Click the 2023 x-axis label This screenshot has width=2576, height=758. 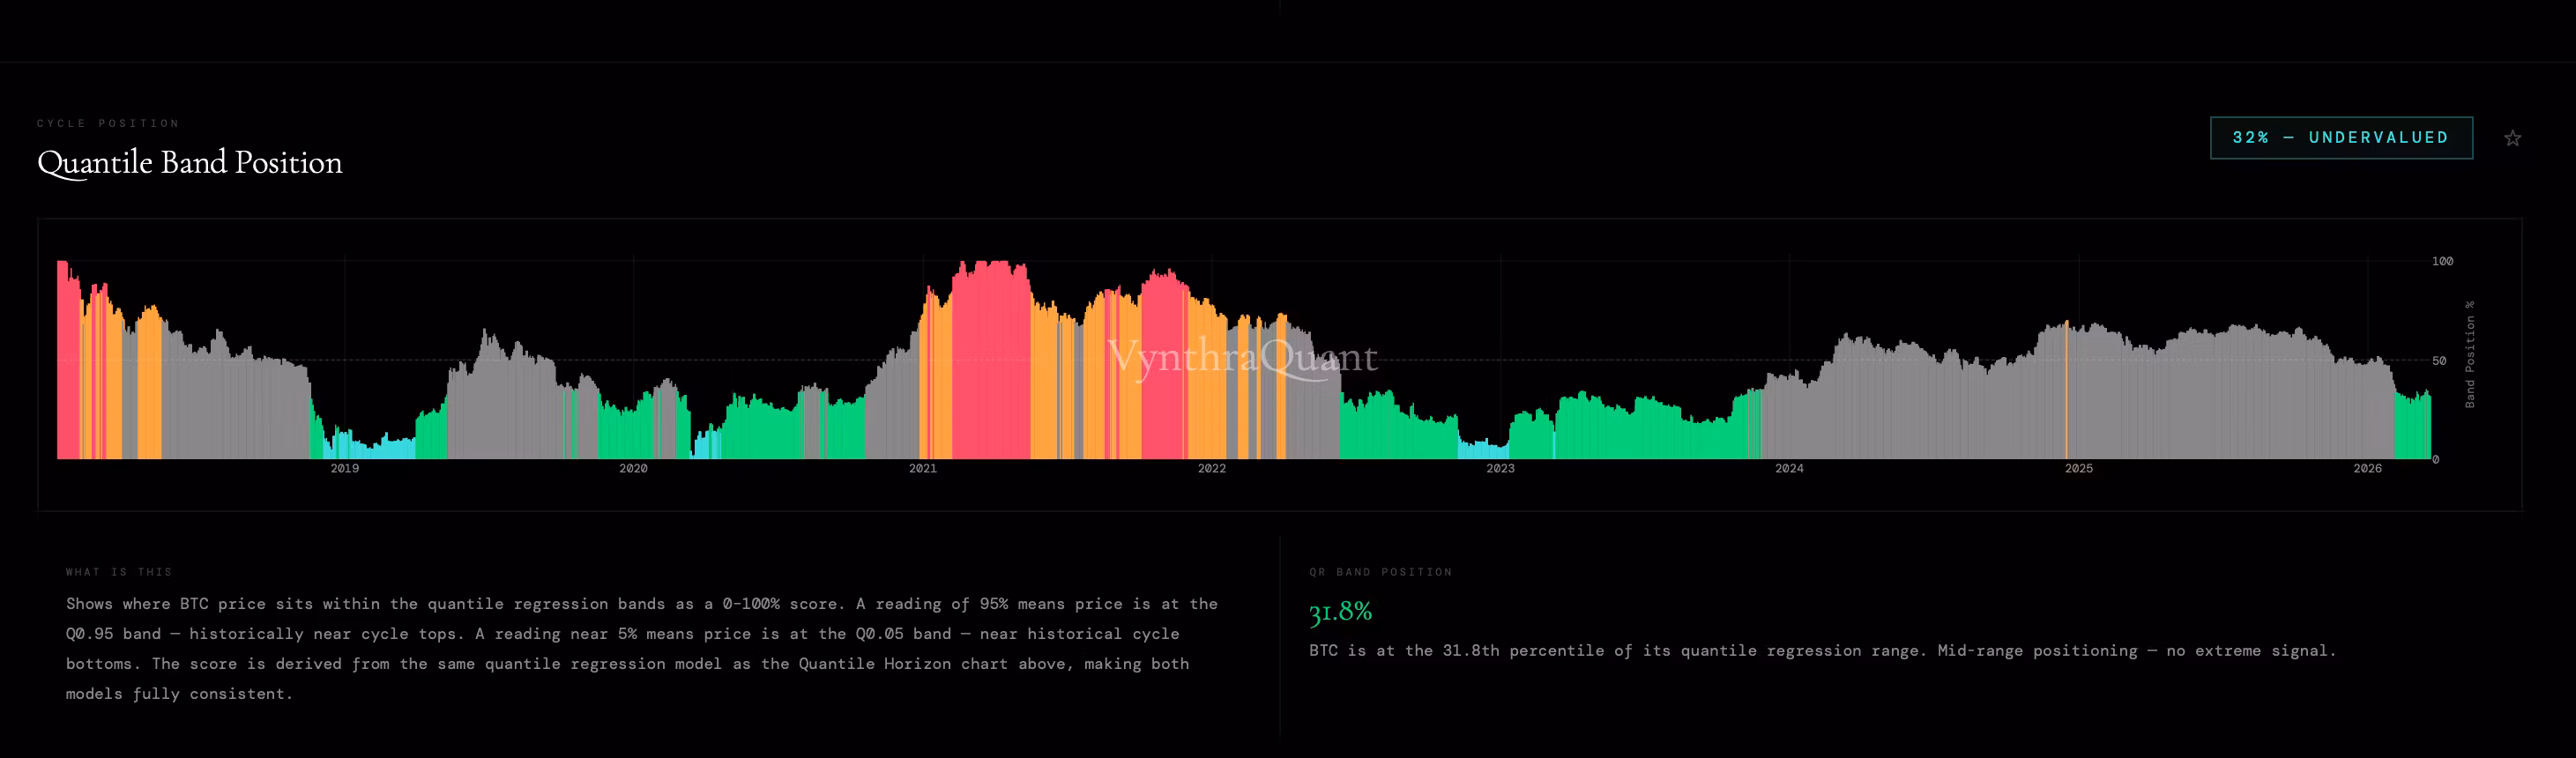tap(1500, 468)
